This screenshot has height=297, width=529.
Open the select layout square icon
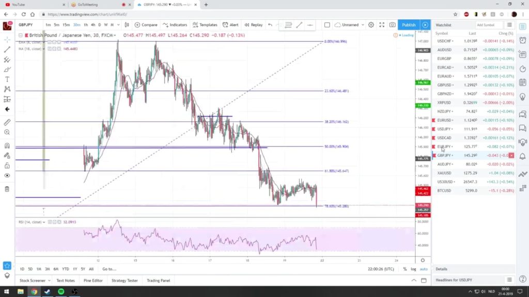(x=327, y=25)
